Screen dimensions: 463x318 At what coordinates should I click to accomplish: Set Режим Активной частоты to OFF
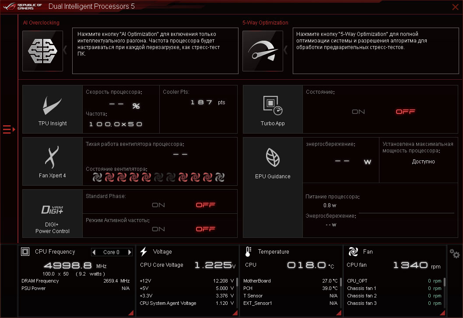206,229
